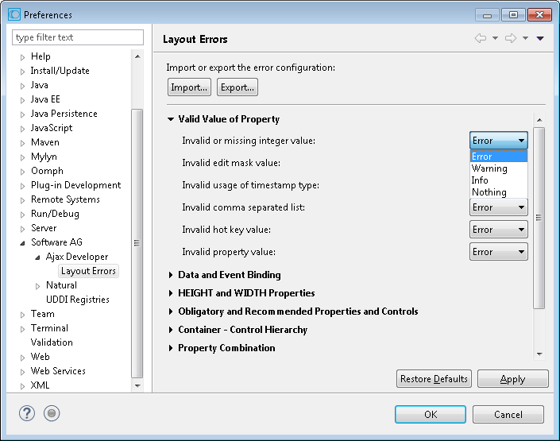Image resolution: width=560 pixels, height=441 pixels.
Task: Click tree scrollbar up arrow
Action: [x=137, y=56]
